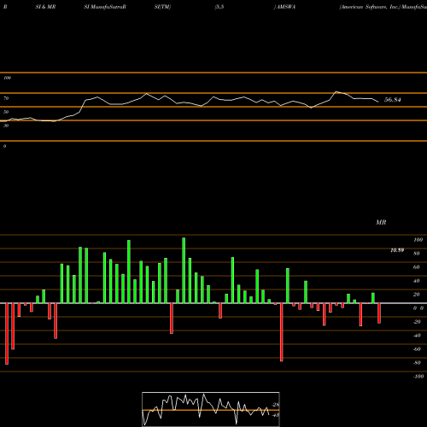
Task: Click the MR axis label -80
Action: tap(417, 363)
